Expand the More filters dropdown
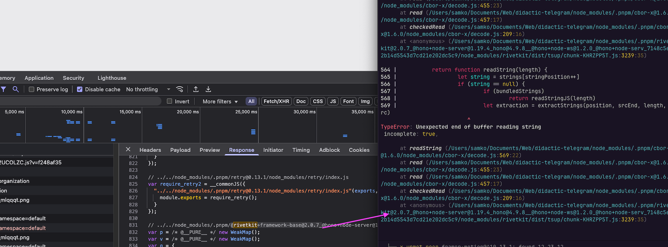 [x=220, y=101]
